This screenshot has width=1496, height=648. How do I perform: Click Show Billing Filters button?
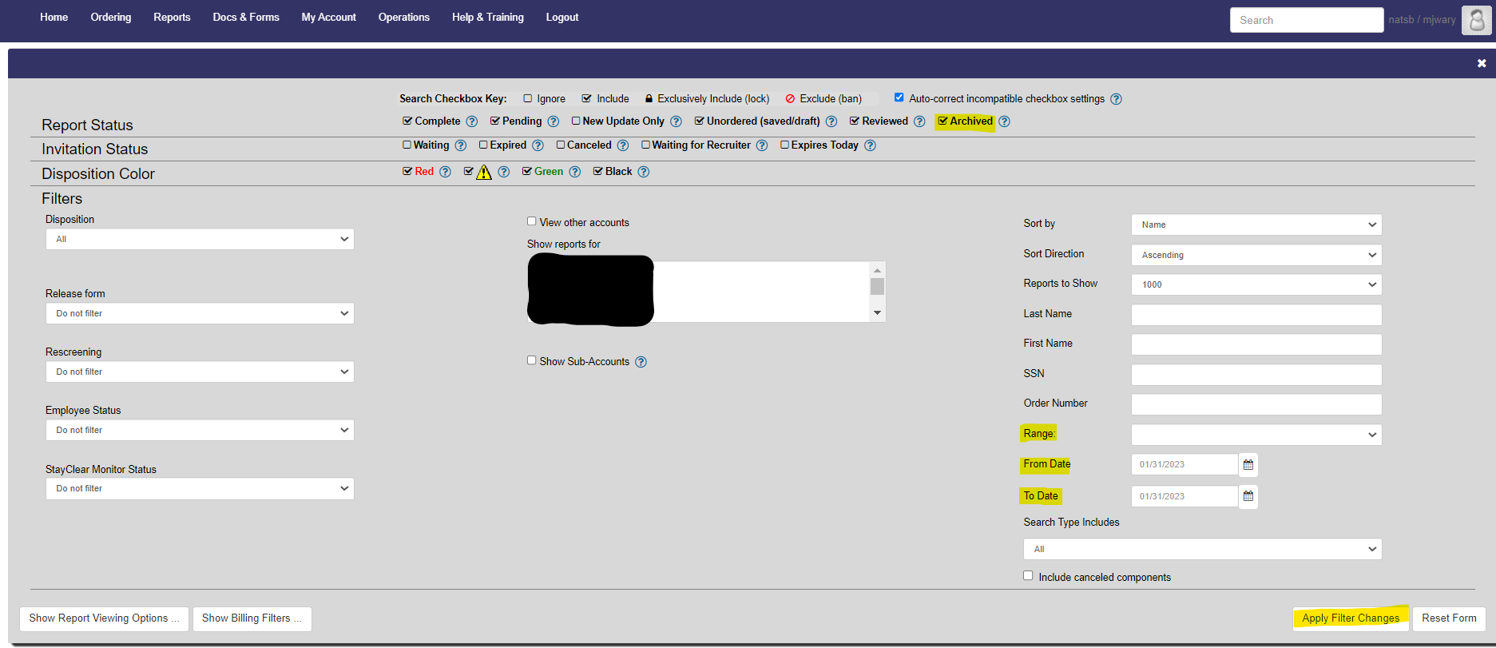(x=252, y=618)
